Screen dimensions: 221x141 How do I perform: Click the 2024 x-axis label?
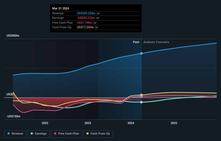(131, 123)
